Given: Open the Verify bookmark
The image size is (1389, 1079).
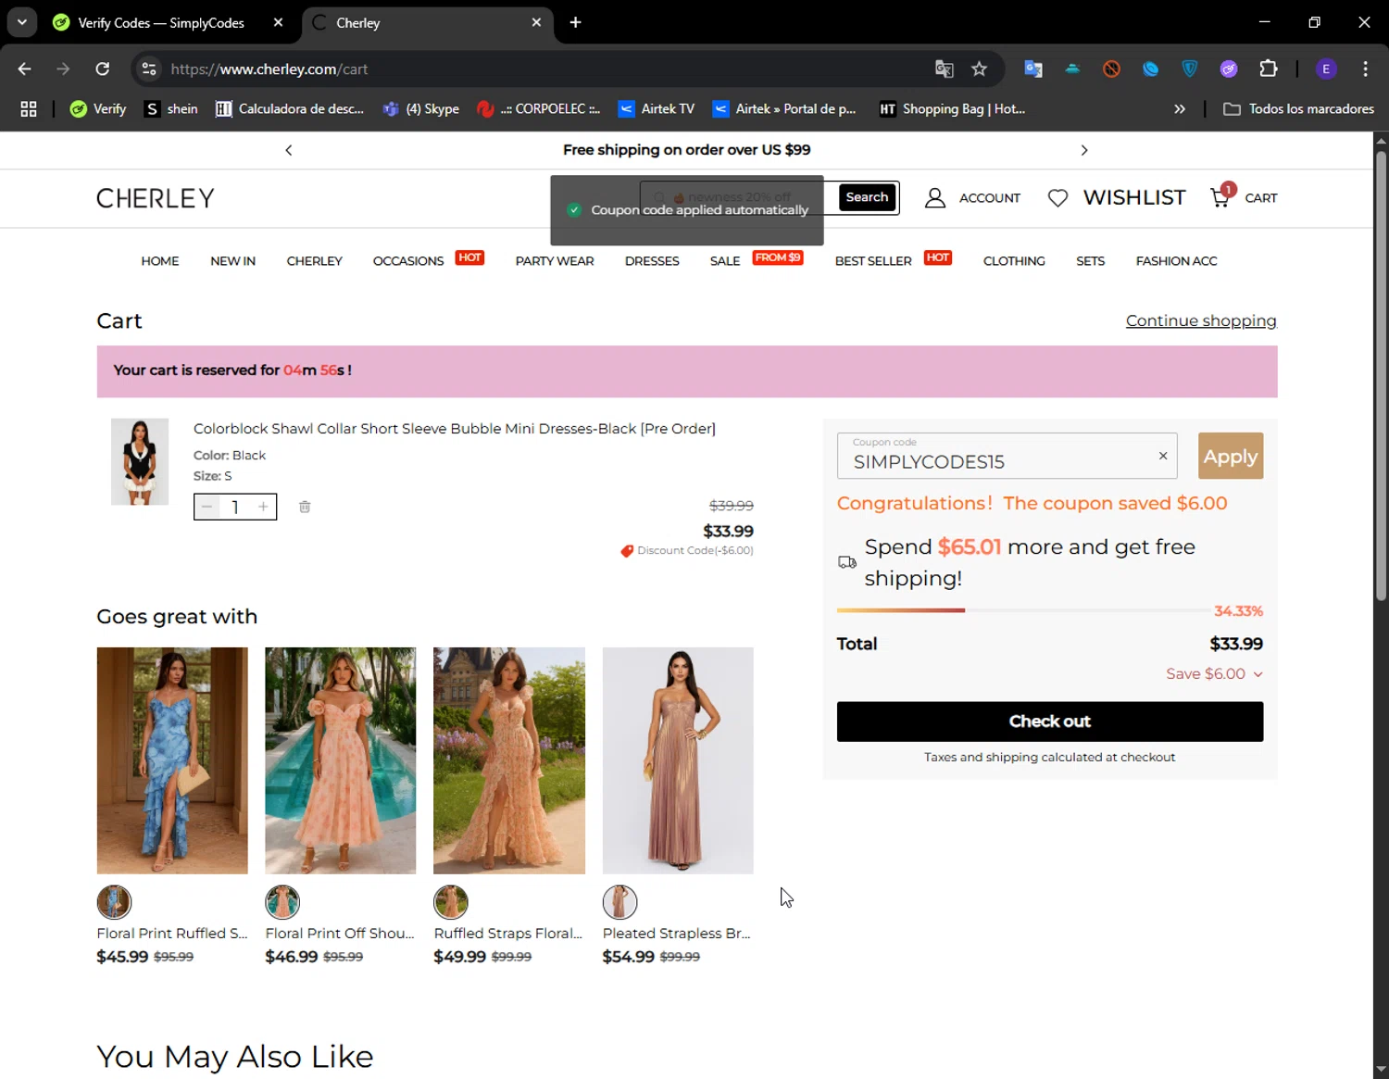Looking at the screenshot, I should pos(98,109).
